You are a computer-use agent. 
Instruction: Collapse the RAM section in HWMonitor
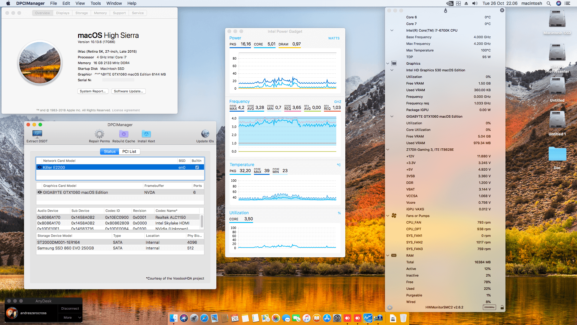(388, 255)
